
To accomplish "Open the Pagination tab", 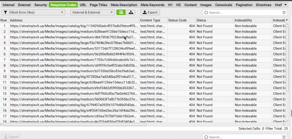I will (244, 5).
